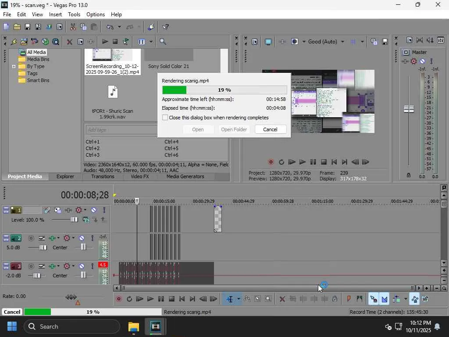Select the Smart Bins folder
Screen dimensions: 449x337
click(x=38, y=81)
